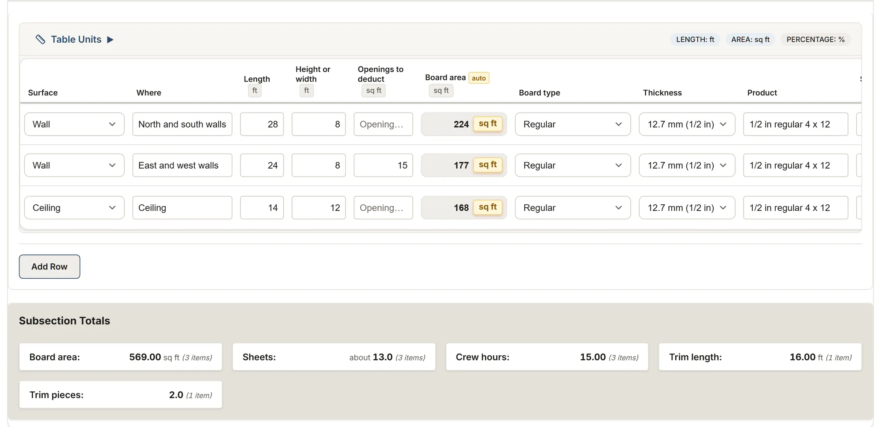
Task: Click empty Openings field in North and south walls row
Action: coord(383,124)
